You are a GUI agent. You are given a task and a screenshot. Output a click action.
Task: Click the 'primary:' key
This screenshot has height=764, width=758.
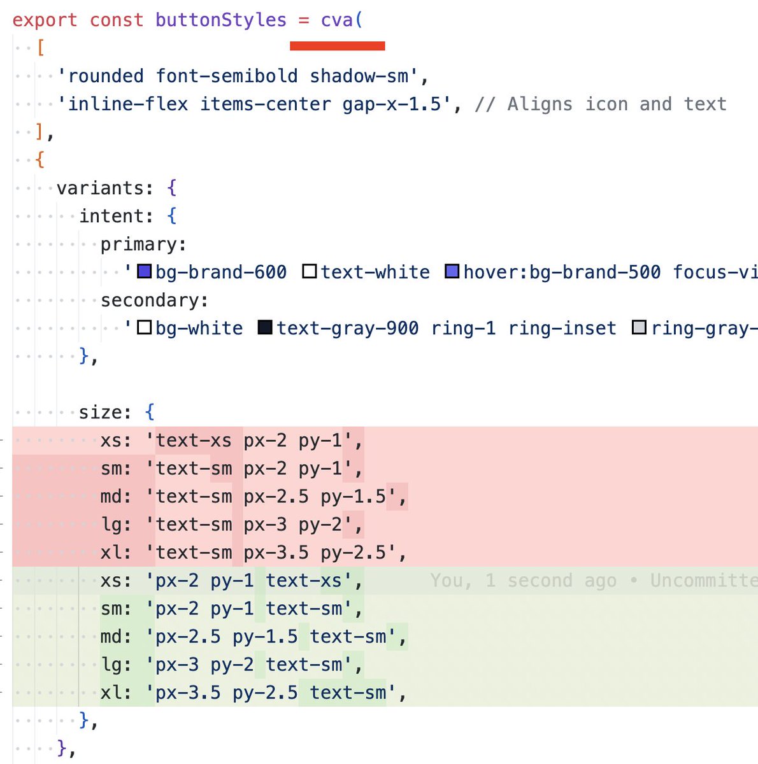[x=143, y=244]
